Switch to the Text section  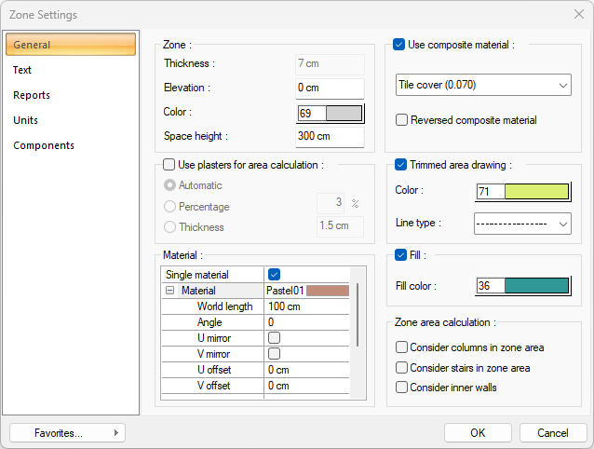click(x=22, y=70)
